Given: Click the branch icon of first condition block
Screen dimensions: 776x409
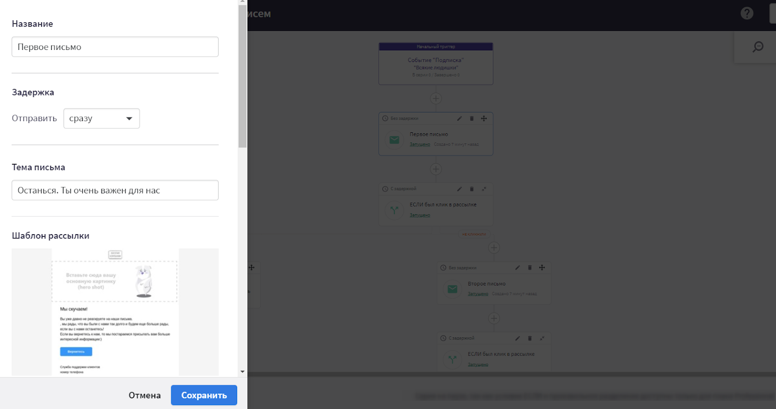Looking at the screenshot, I should (x=394, y=210).
